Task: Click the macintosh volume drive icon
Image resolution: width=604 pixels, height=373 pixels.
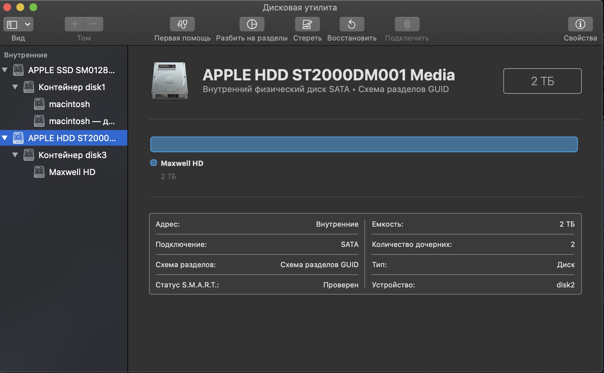Action: 39,104
